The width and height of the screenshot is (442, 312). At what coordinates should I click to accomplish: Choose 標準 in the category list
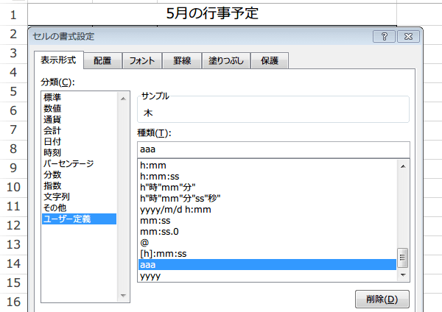pyautogui.click(x=80, y=97)
